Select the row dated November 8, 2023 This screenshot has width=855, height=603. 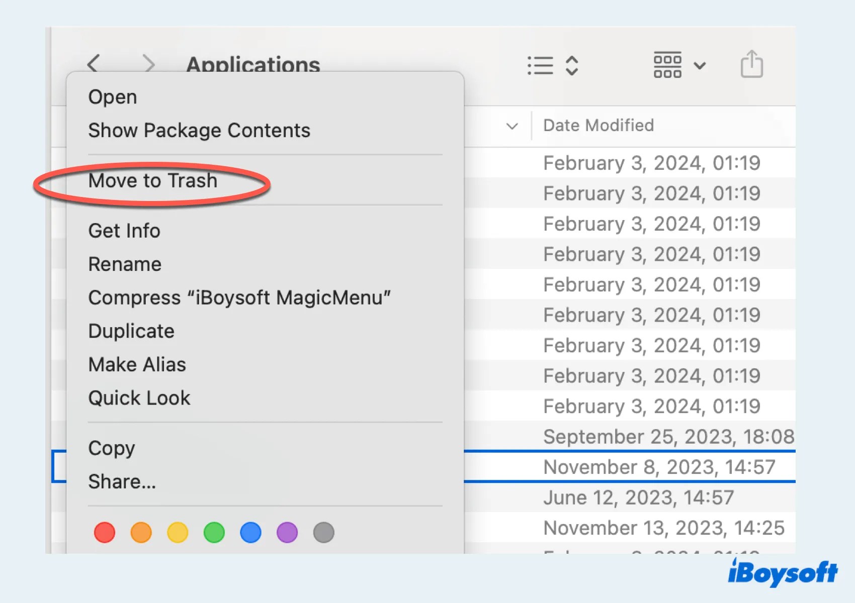point(659,466)
